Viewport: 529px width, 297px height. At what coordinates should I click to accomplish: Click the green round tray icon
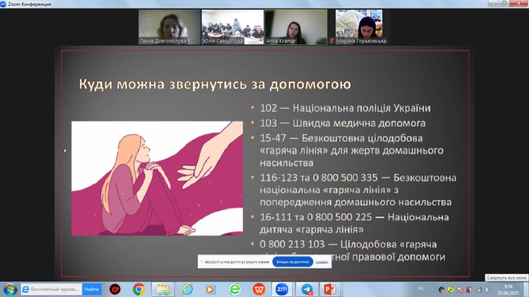(451, 290)
